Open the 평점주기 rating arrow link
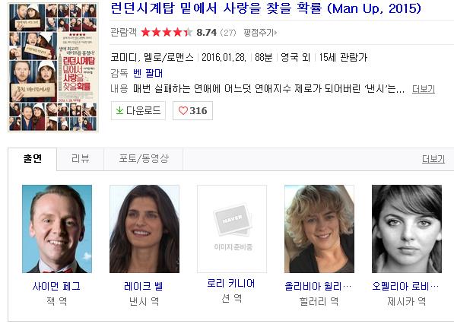 [260, 33]
